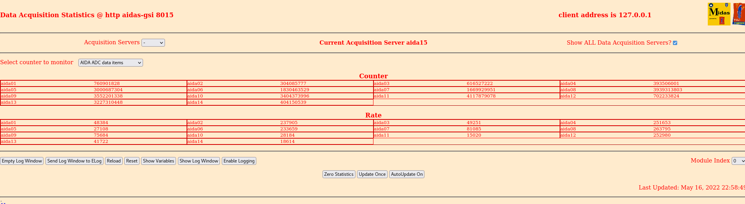The image size is (745, 204).
Task: Click the Zero Statistics button
Action: [x=339, y=174]
